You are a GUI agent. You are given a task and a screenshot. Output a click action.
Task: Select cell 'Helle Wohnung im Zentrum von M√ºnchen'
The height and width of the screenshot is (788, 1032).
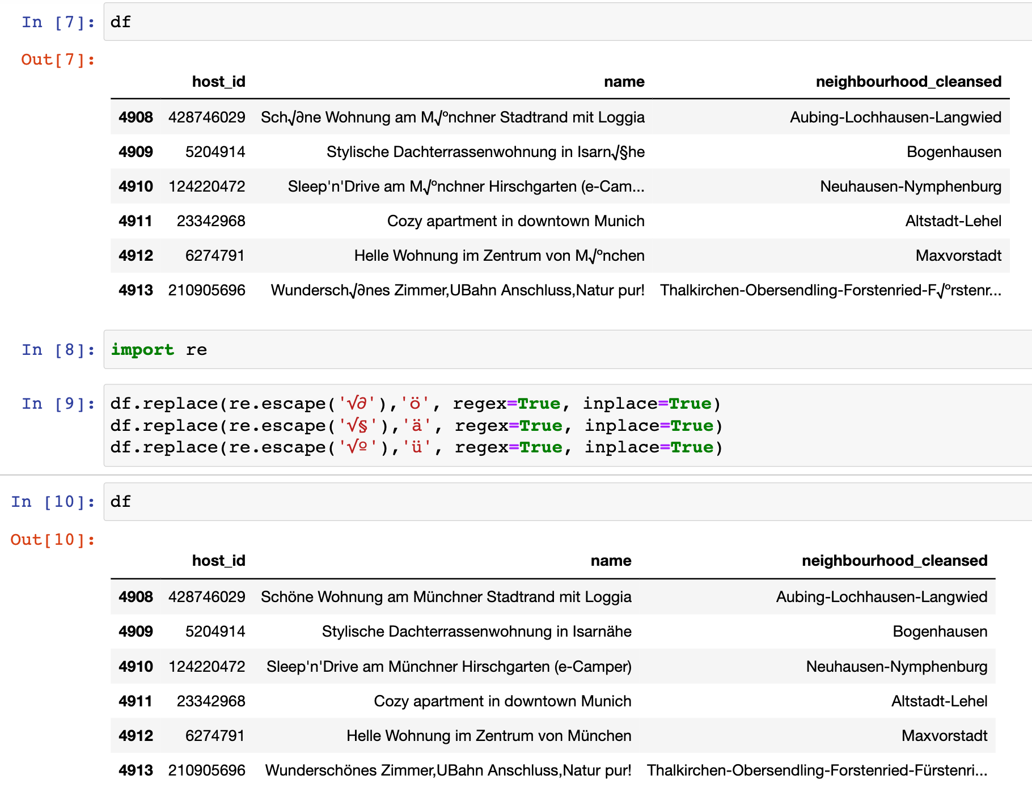(x=499, y=256)
